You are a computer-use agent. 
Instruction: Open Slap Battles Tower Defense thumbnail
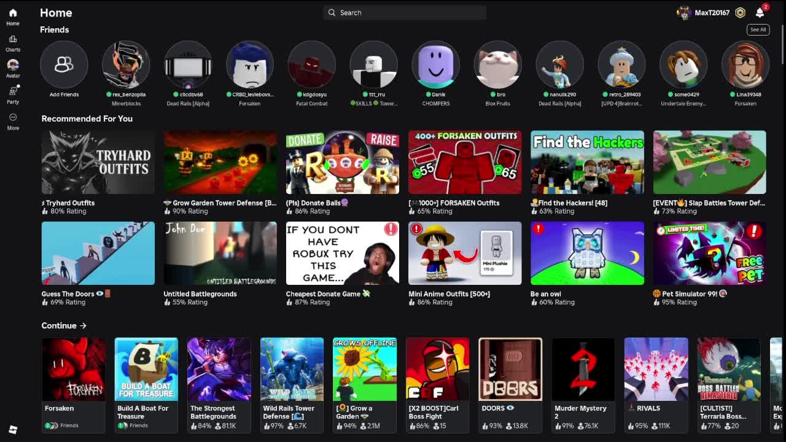[x=710, y=162]
